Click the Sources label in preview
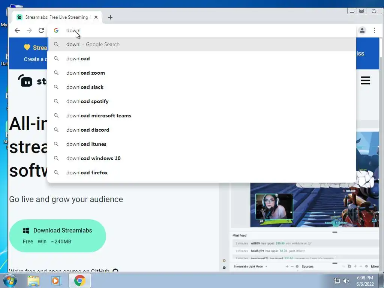The height and width of the screenshot is (288, 384). coord(307,267)
